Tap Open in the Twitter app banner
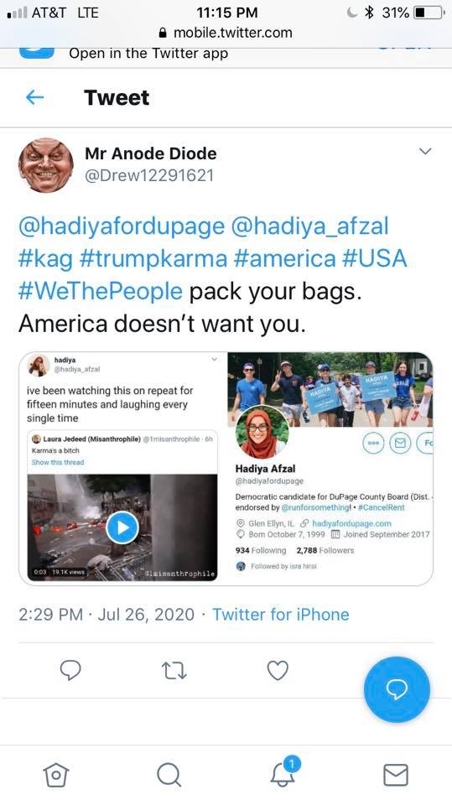The height and width of the screenshot is (805, 452). 148,54
